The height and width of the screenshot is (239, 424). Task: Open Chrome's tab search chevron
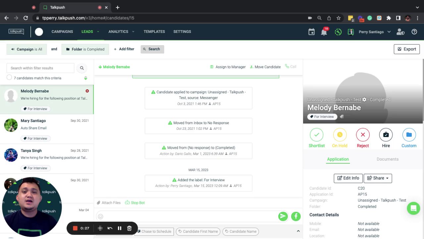[417, 7]
